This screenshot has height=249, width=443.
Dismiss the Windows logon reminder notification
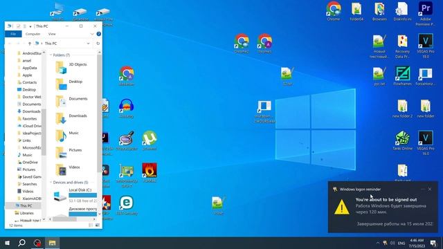coord(430,189)
